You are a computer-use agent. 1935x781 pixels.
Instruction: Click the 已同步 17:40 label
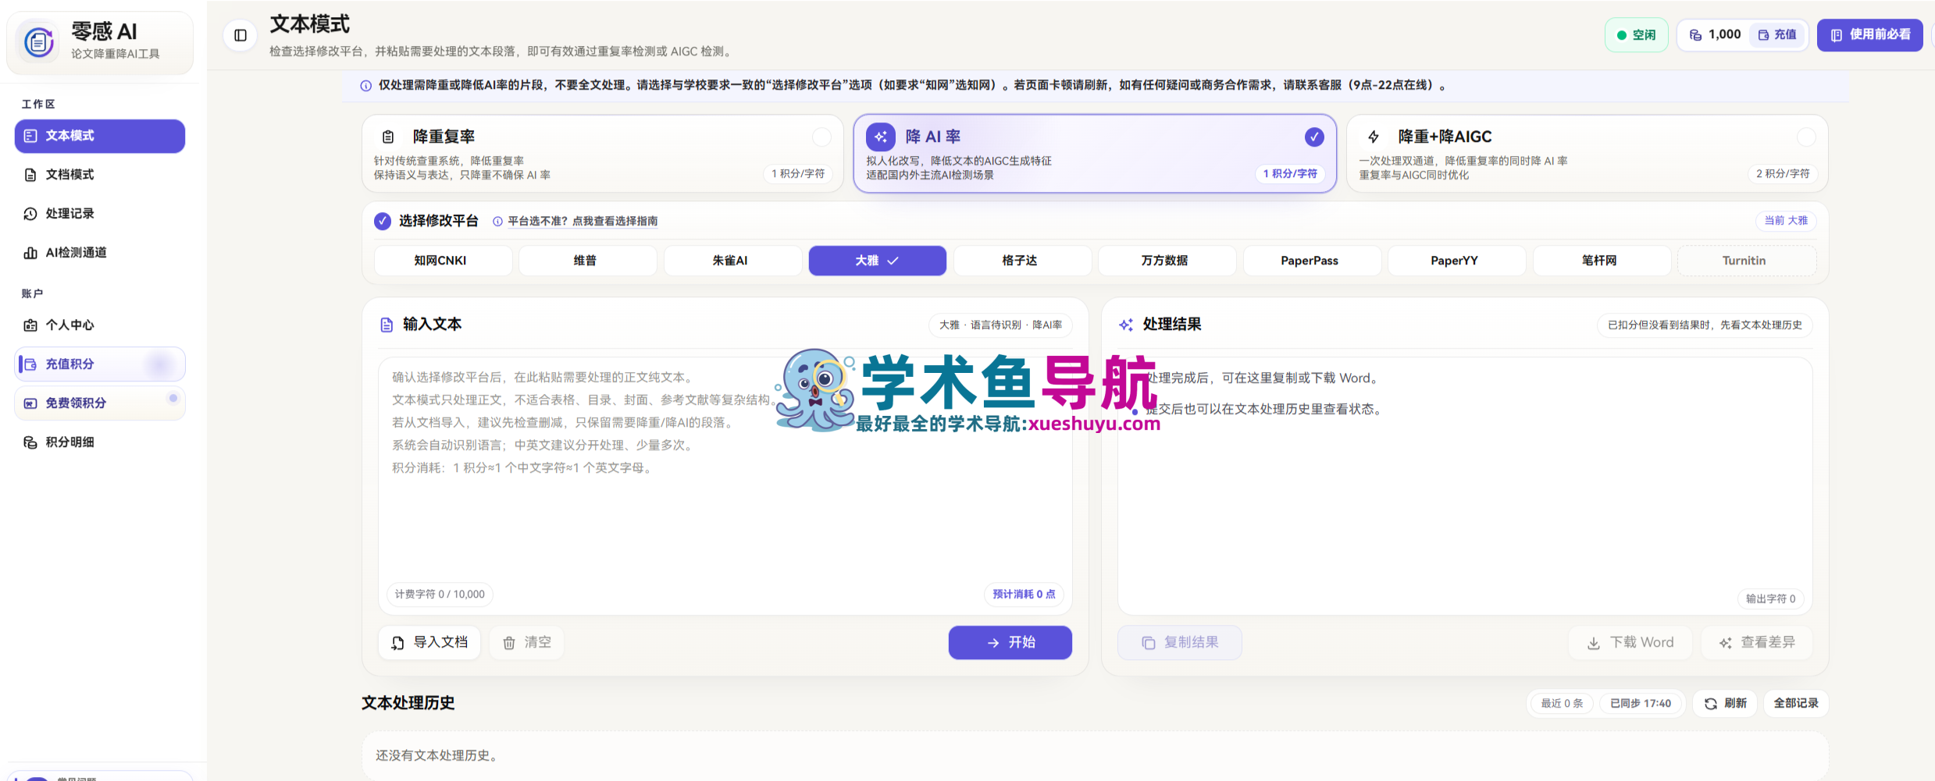[1641, 704]
